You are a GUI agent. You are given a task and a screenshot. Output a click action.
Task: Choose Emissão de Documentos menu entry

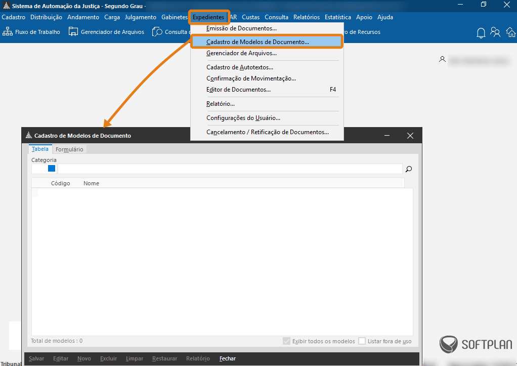(x=267, y=28)
